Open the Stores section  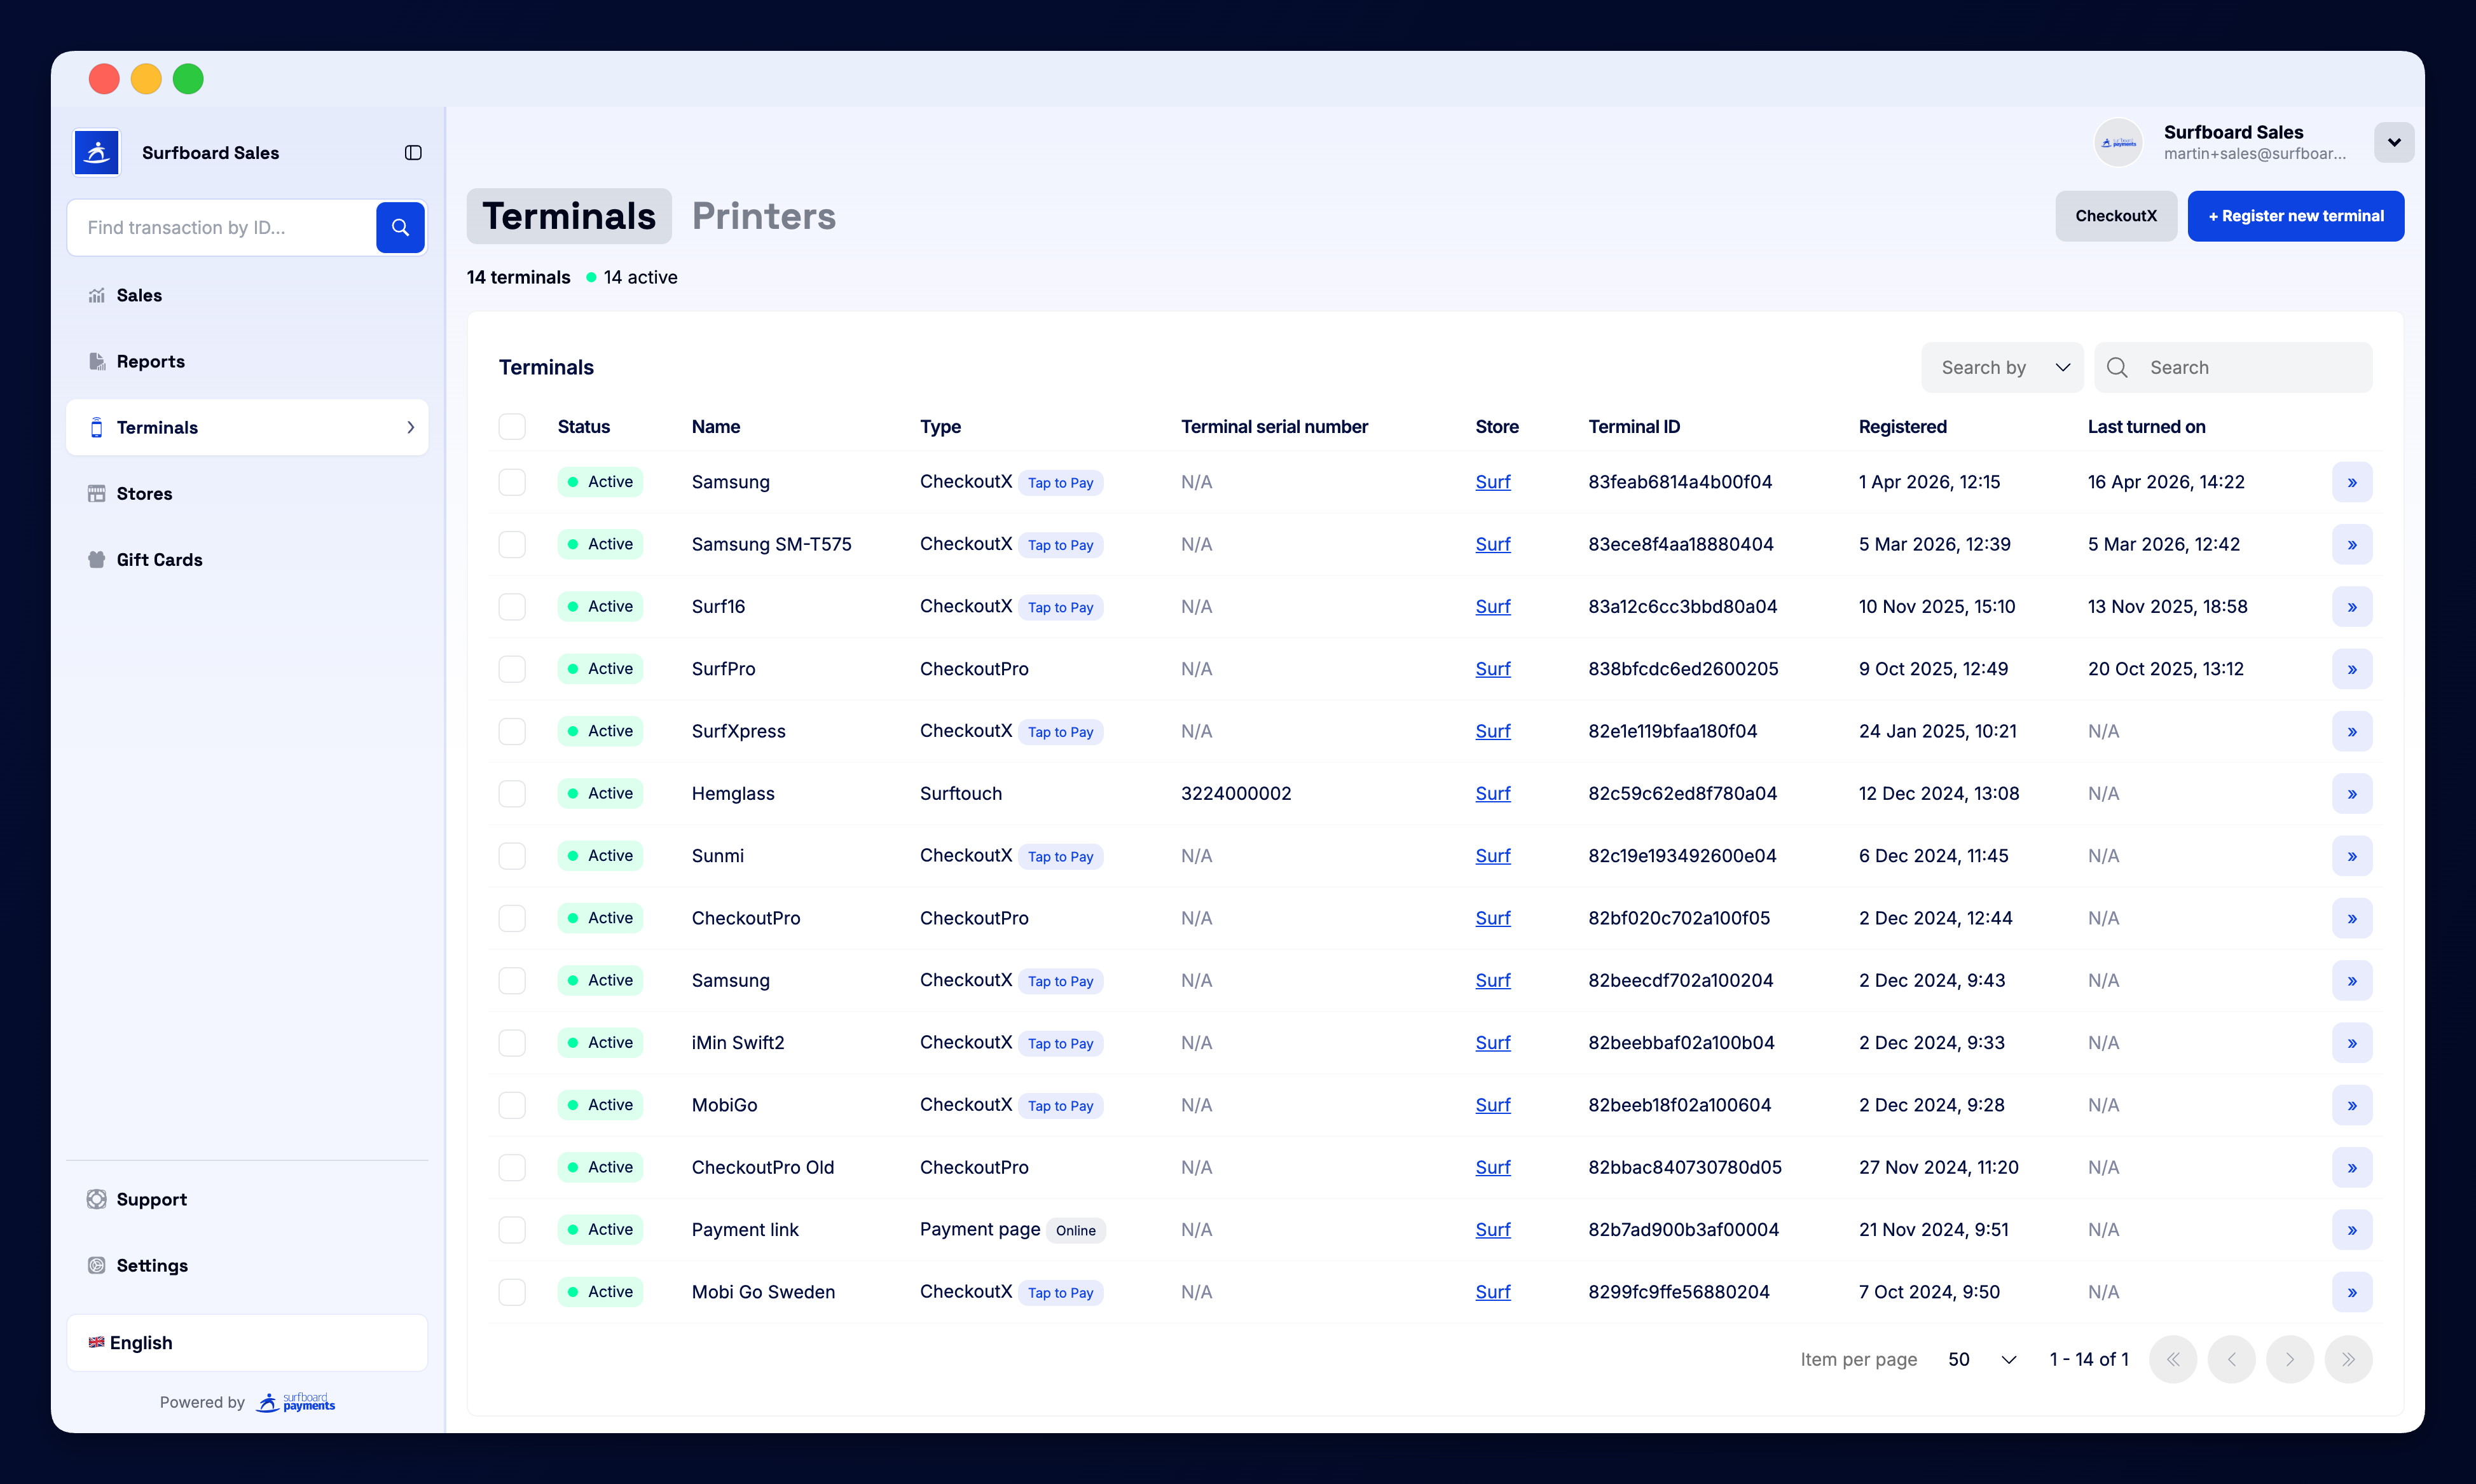(144, 493)
